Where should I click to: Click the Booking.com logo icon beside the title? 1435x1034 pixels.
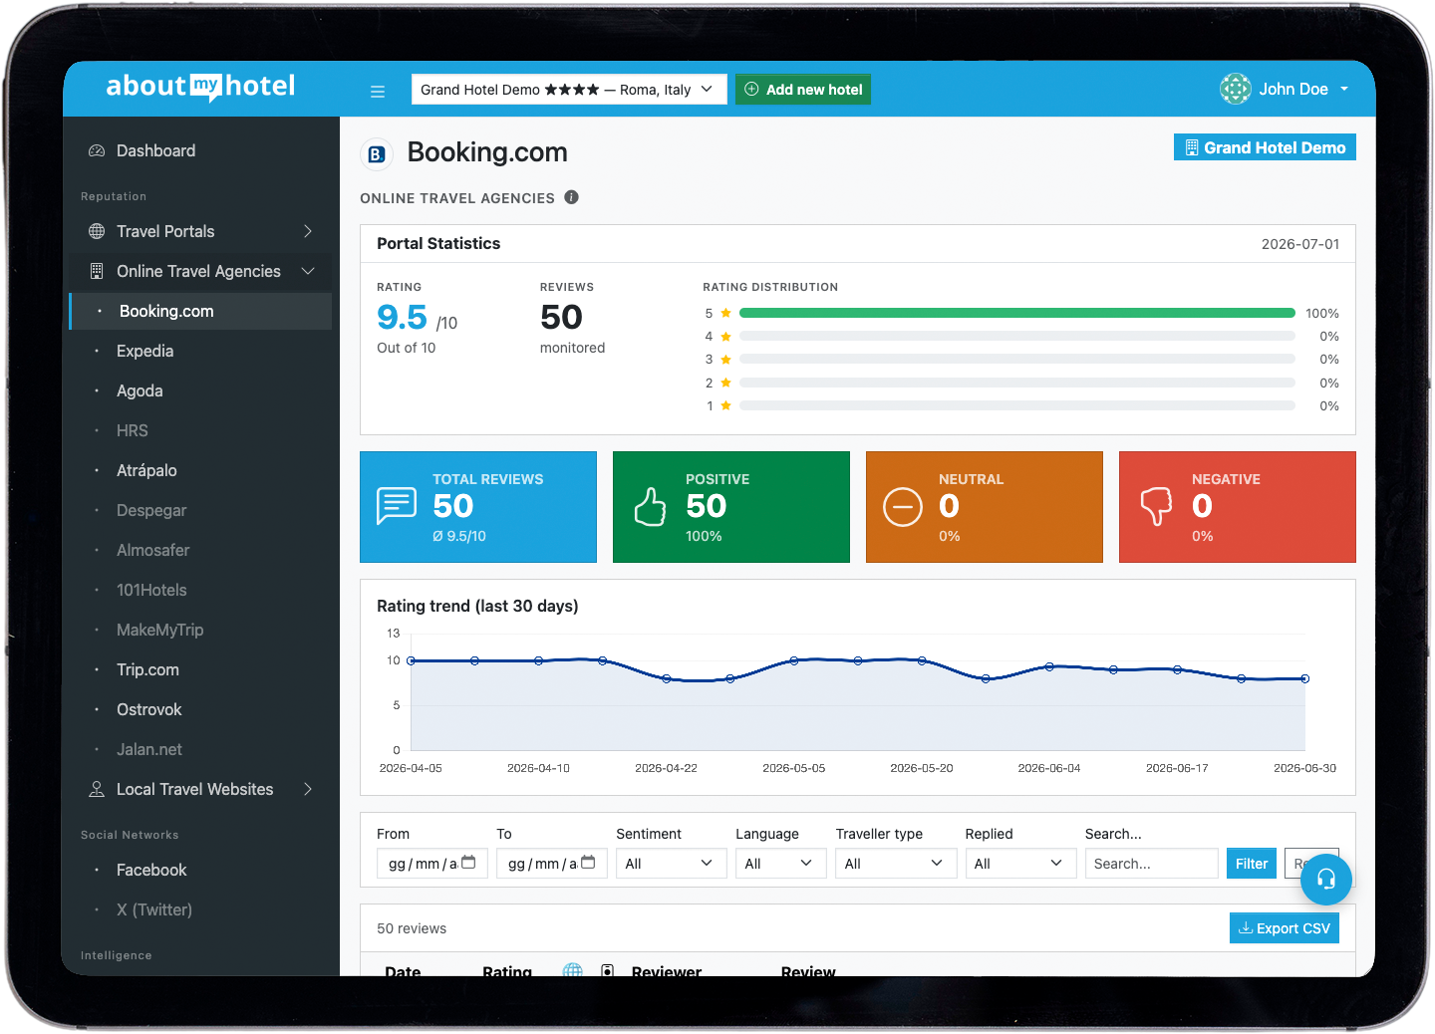click(377, 153)
